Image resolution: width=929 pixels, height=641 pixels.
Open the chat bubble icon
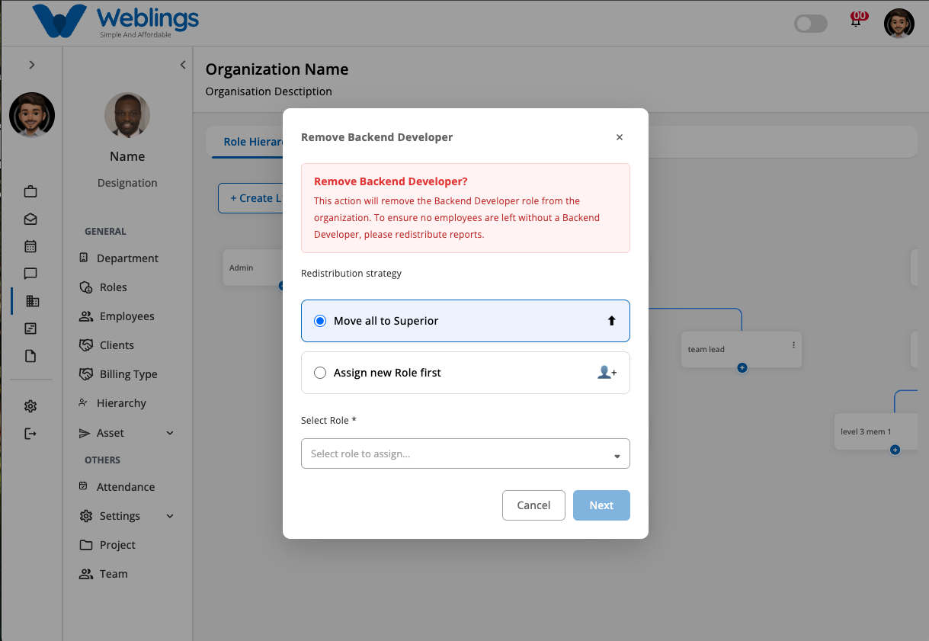click(x=30, y=274)
